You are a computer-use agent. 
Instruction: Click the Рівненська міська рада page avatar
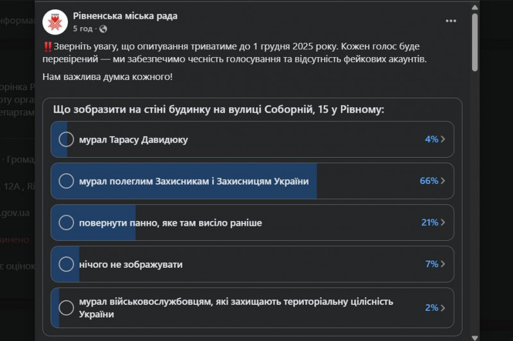coord(55,22)
